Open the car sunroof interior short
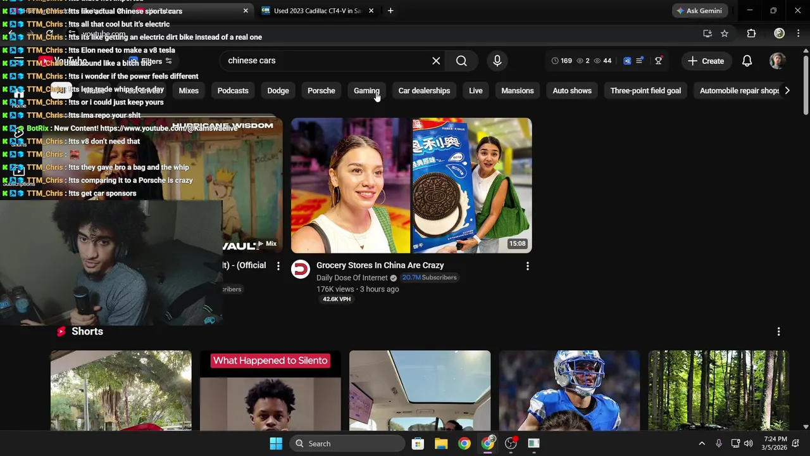810x456 pixels. pos(420,391)
